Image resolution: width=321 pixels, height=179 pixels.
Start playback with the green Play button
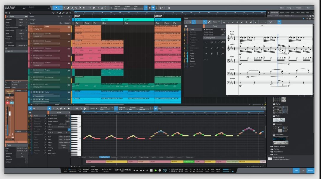coord(155,170)
